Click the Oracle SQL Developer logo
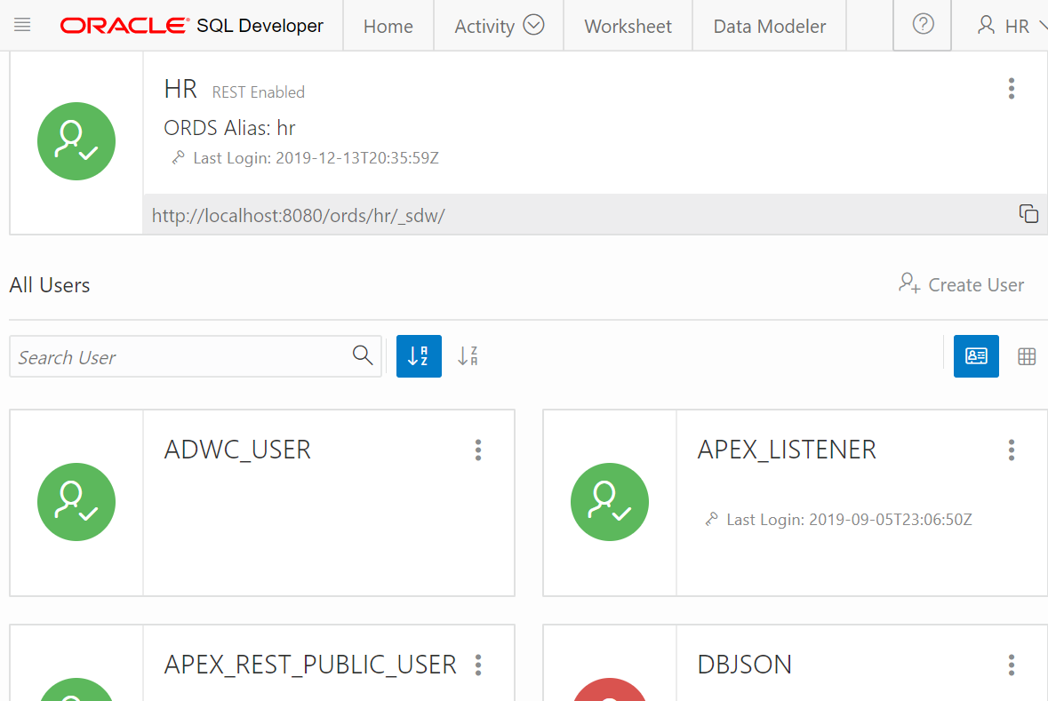This screenshot has height=701, width=1048. point(192,26)
